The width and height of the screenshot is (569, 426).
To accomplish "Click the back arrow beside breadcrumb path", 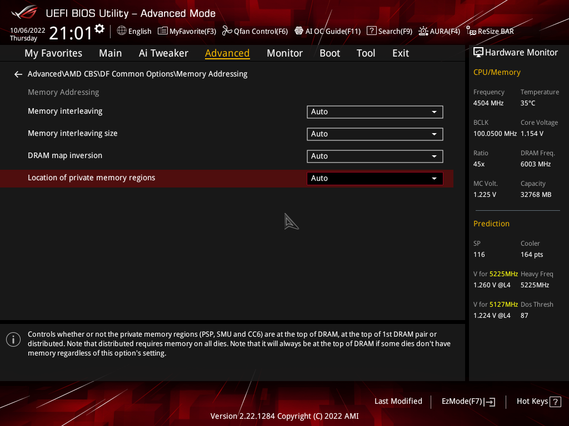I will (18, 74).
